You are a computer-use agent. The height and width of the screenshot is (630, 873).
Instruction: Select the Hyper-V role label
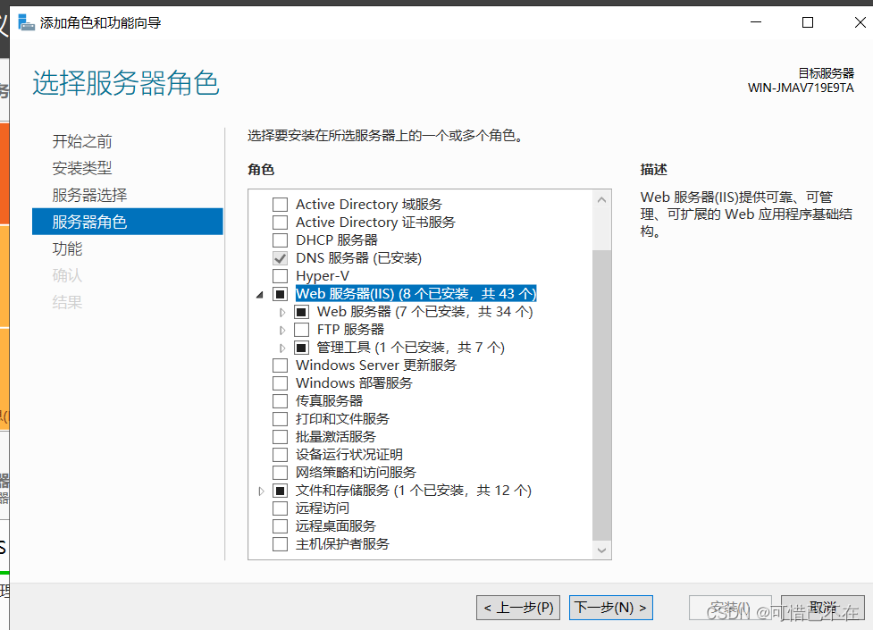click(x=323, y=276)
